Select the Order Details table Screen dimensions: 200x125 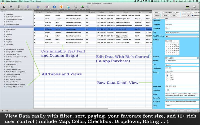[x=10, y=29]
